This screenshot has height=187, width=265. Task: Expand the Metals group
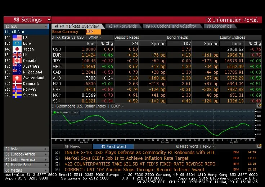(26, 171)
